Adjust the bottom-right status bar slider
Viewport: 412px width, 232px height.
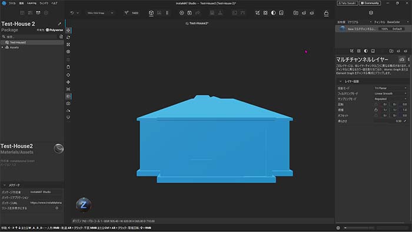[x=359, y=228]
